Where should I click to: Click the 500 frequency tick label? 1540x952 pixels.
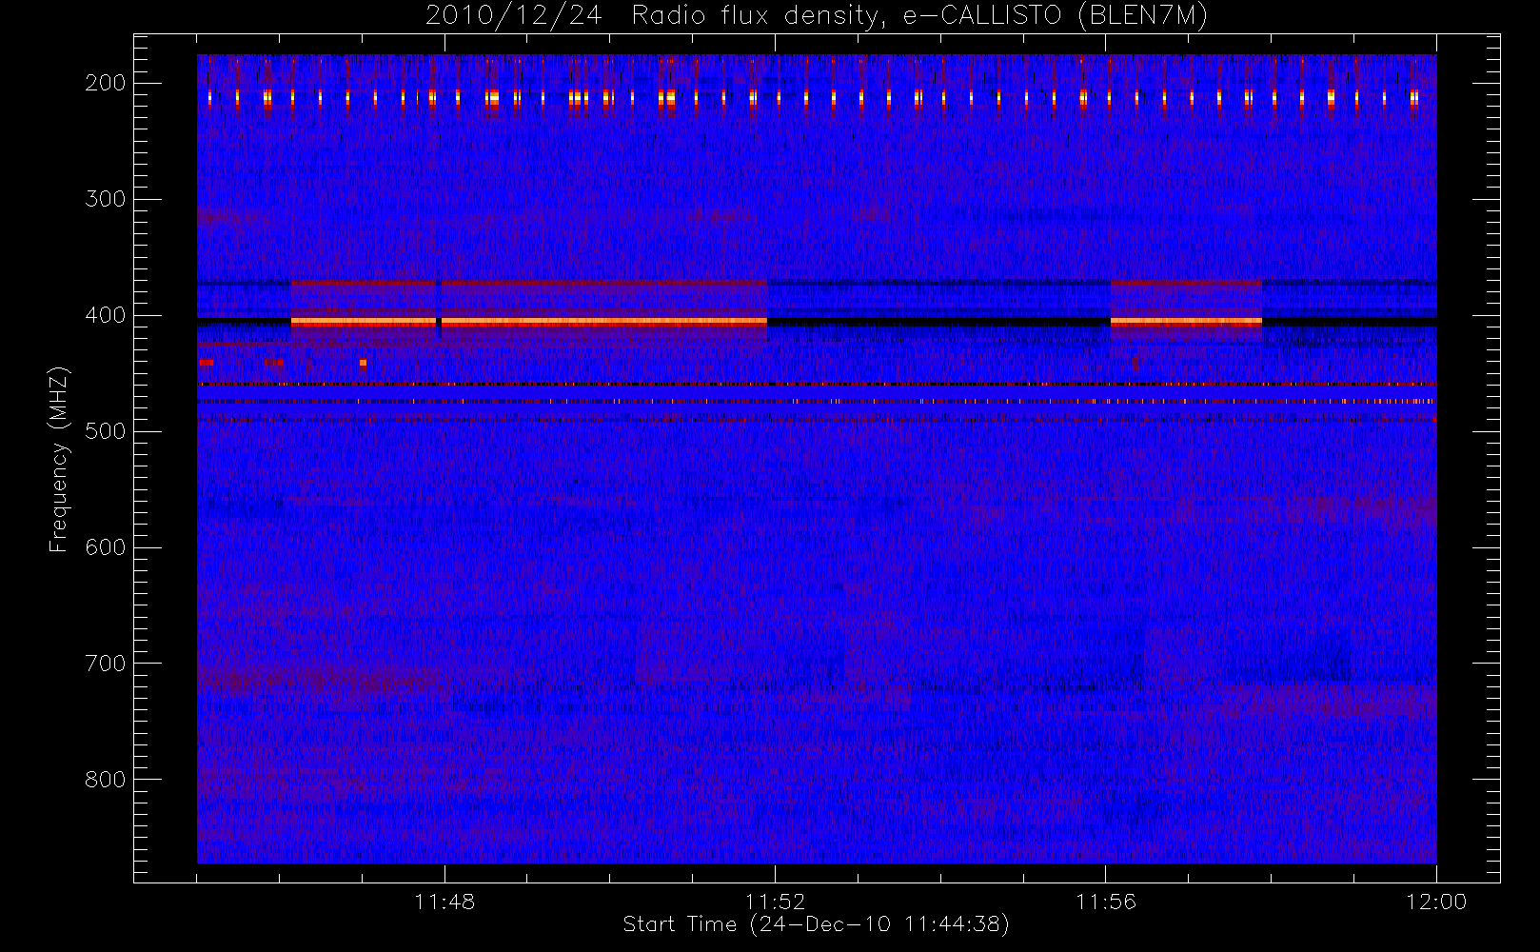pyautogui.click(x=105, y=431)
